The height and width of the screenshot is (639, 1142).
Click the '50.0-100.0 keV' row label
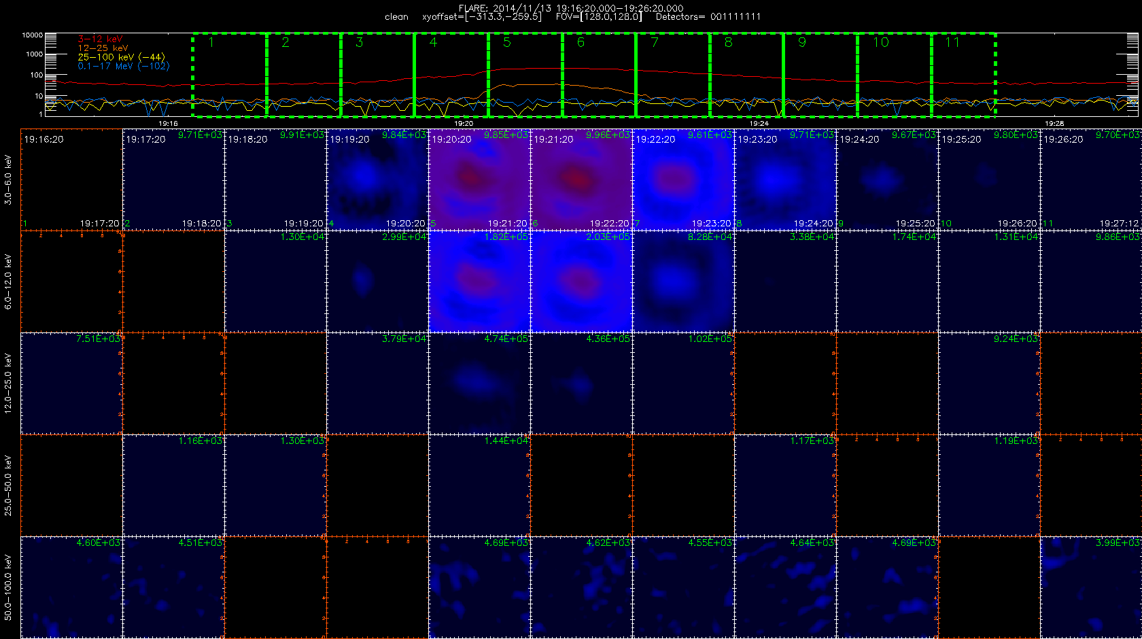pos(8,587)
